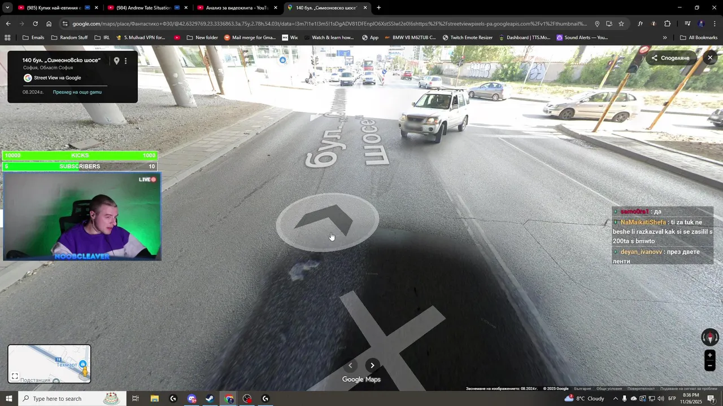Click the Pegman on the minimap
723x406 pixels.
click(86, 370)
